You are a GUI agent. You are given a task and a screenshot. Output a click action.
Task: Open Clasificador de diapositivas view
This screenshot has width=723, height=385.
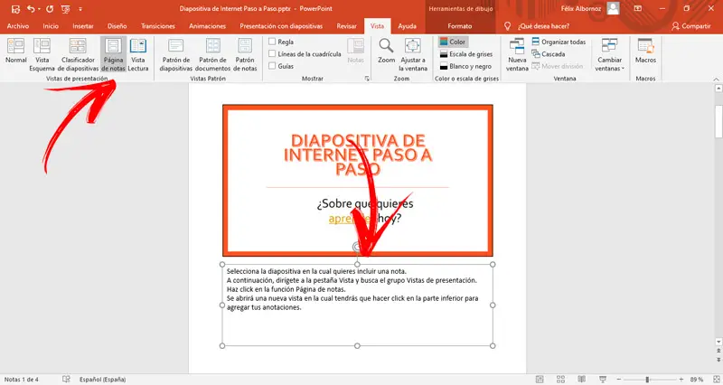point(78,54)
